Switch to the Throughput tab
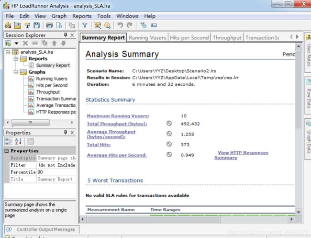311x238 pixels. click(227, 38)
